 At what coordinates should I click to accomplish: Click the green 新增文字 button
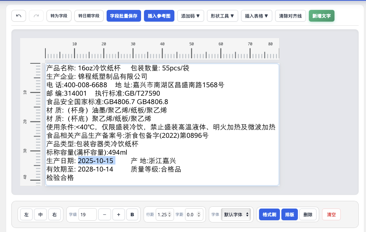coord(322,16)
